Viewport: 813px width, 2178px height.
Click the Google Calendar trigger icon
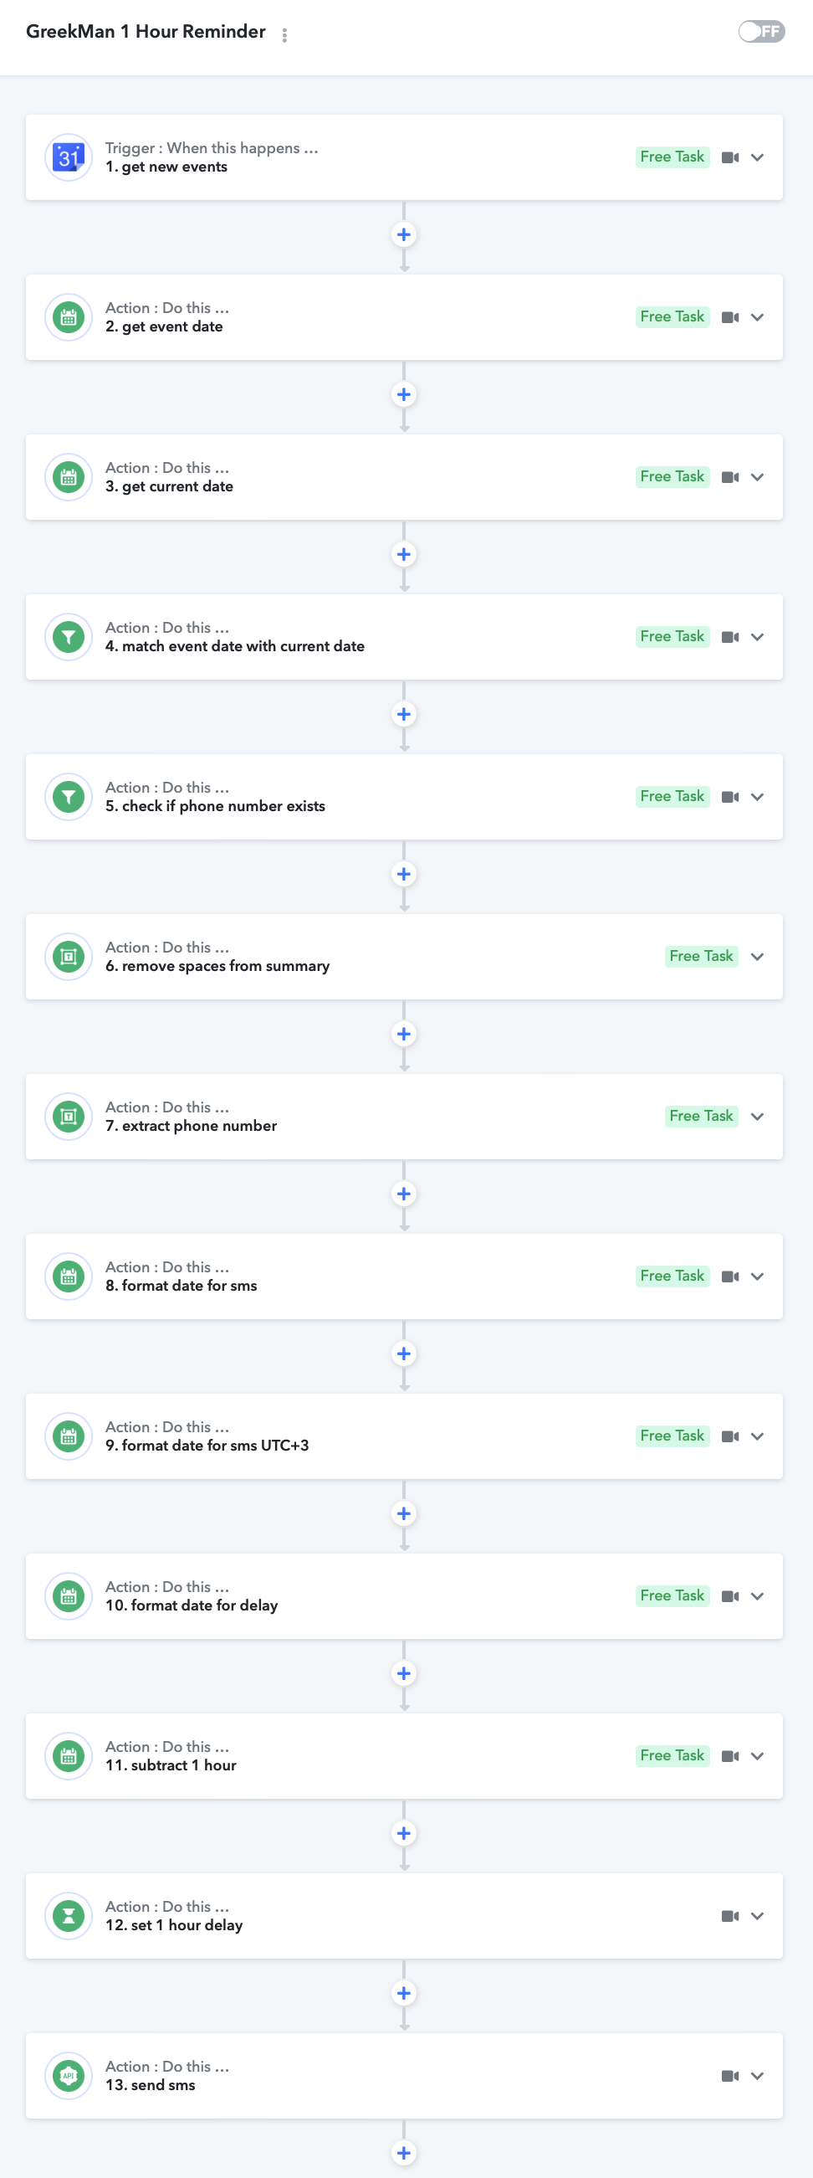tap(69, 157)
